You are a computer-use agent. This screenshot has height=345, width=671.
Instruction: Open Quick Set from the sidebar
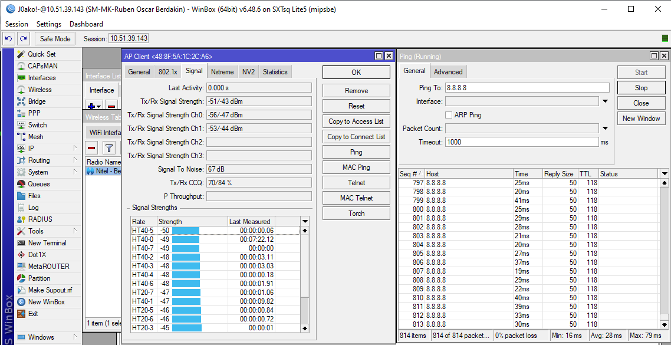click(41, 54)
